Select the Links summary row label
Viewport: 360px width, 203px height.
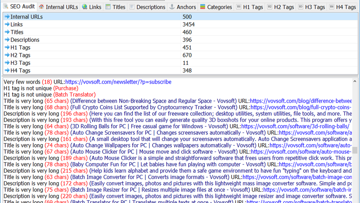point(16,25)
